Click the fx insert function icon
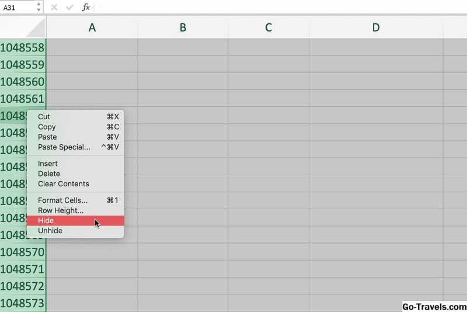467x312 pixels. (x=86, y=7)
